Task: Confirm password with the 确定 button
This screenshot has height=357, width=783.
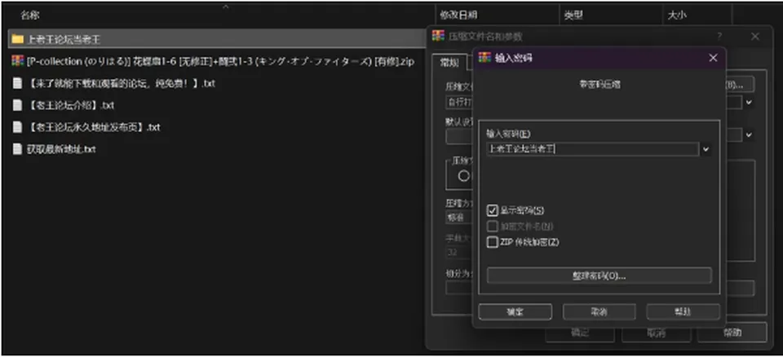Action: point(515,311)
